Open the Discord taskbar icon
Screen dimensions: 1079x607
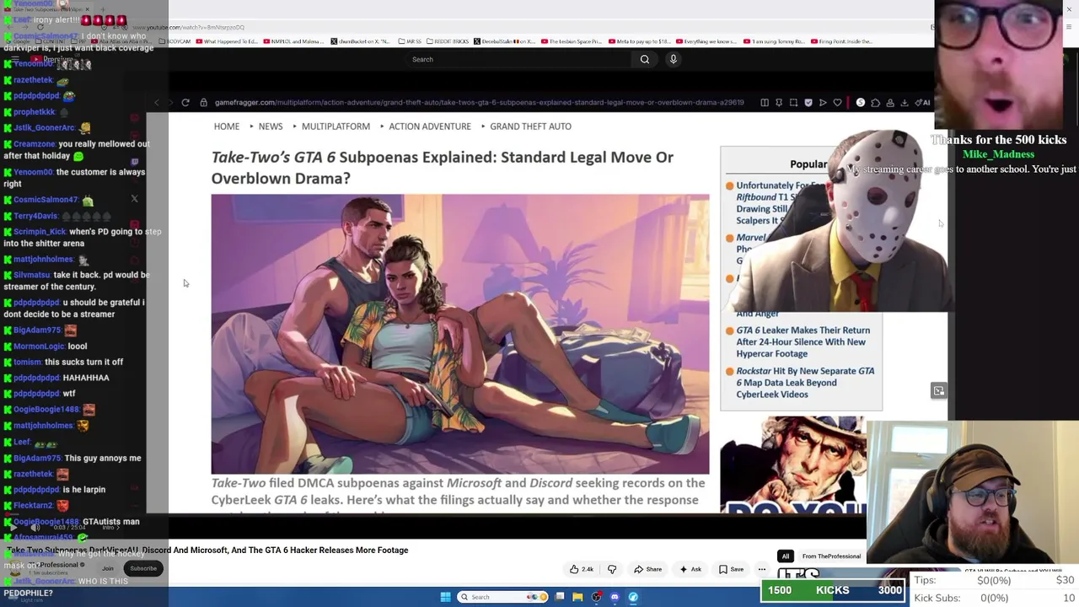click(615, 597)
